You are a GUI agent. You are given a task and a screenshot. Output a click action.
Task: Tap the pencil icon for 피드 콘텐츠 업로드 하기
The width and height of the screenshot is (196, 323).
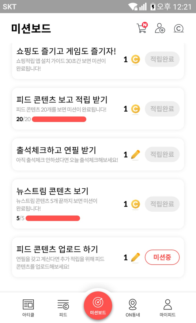135,257
